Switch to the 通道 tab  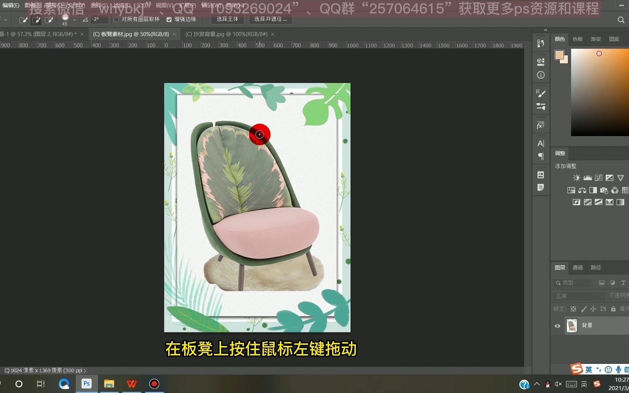click(577, 267)
